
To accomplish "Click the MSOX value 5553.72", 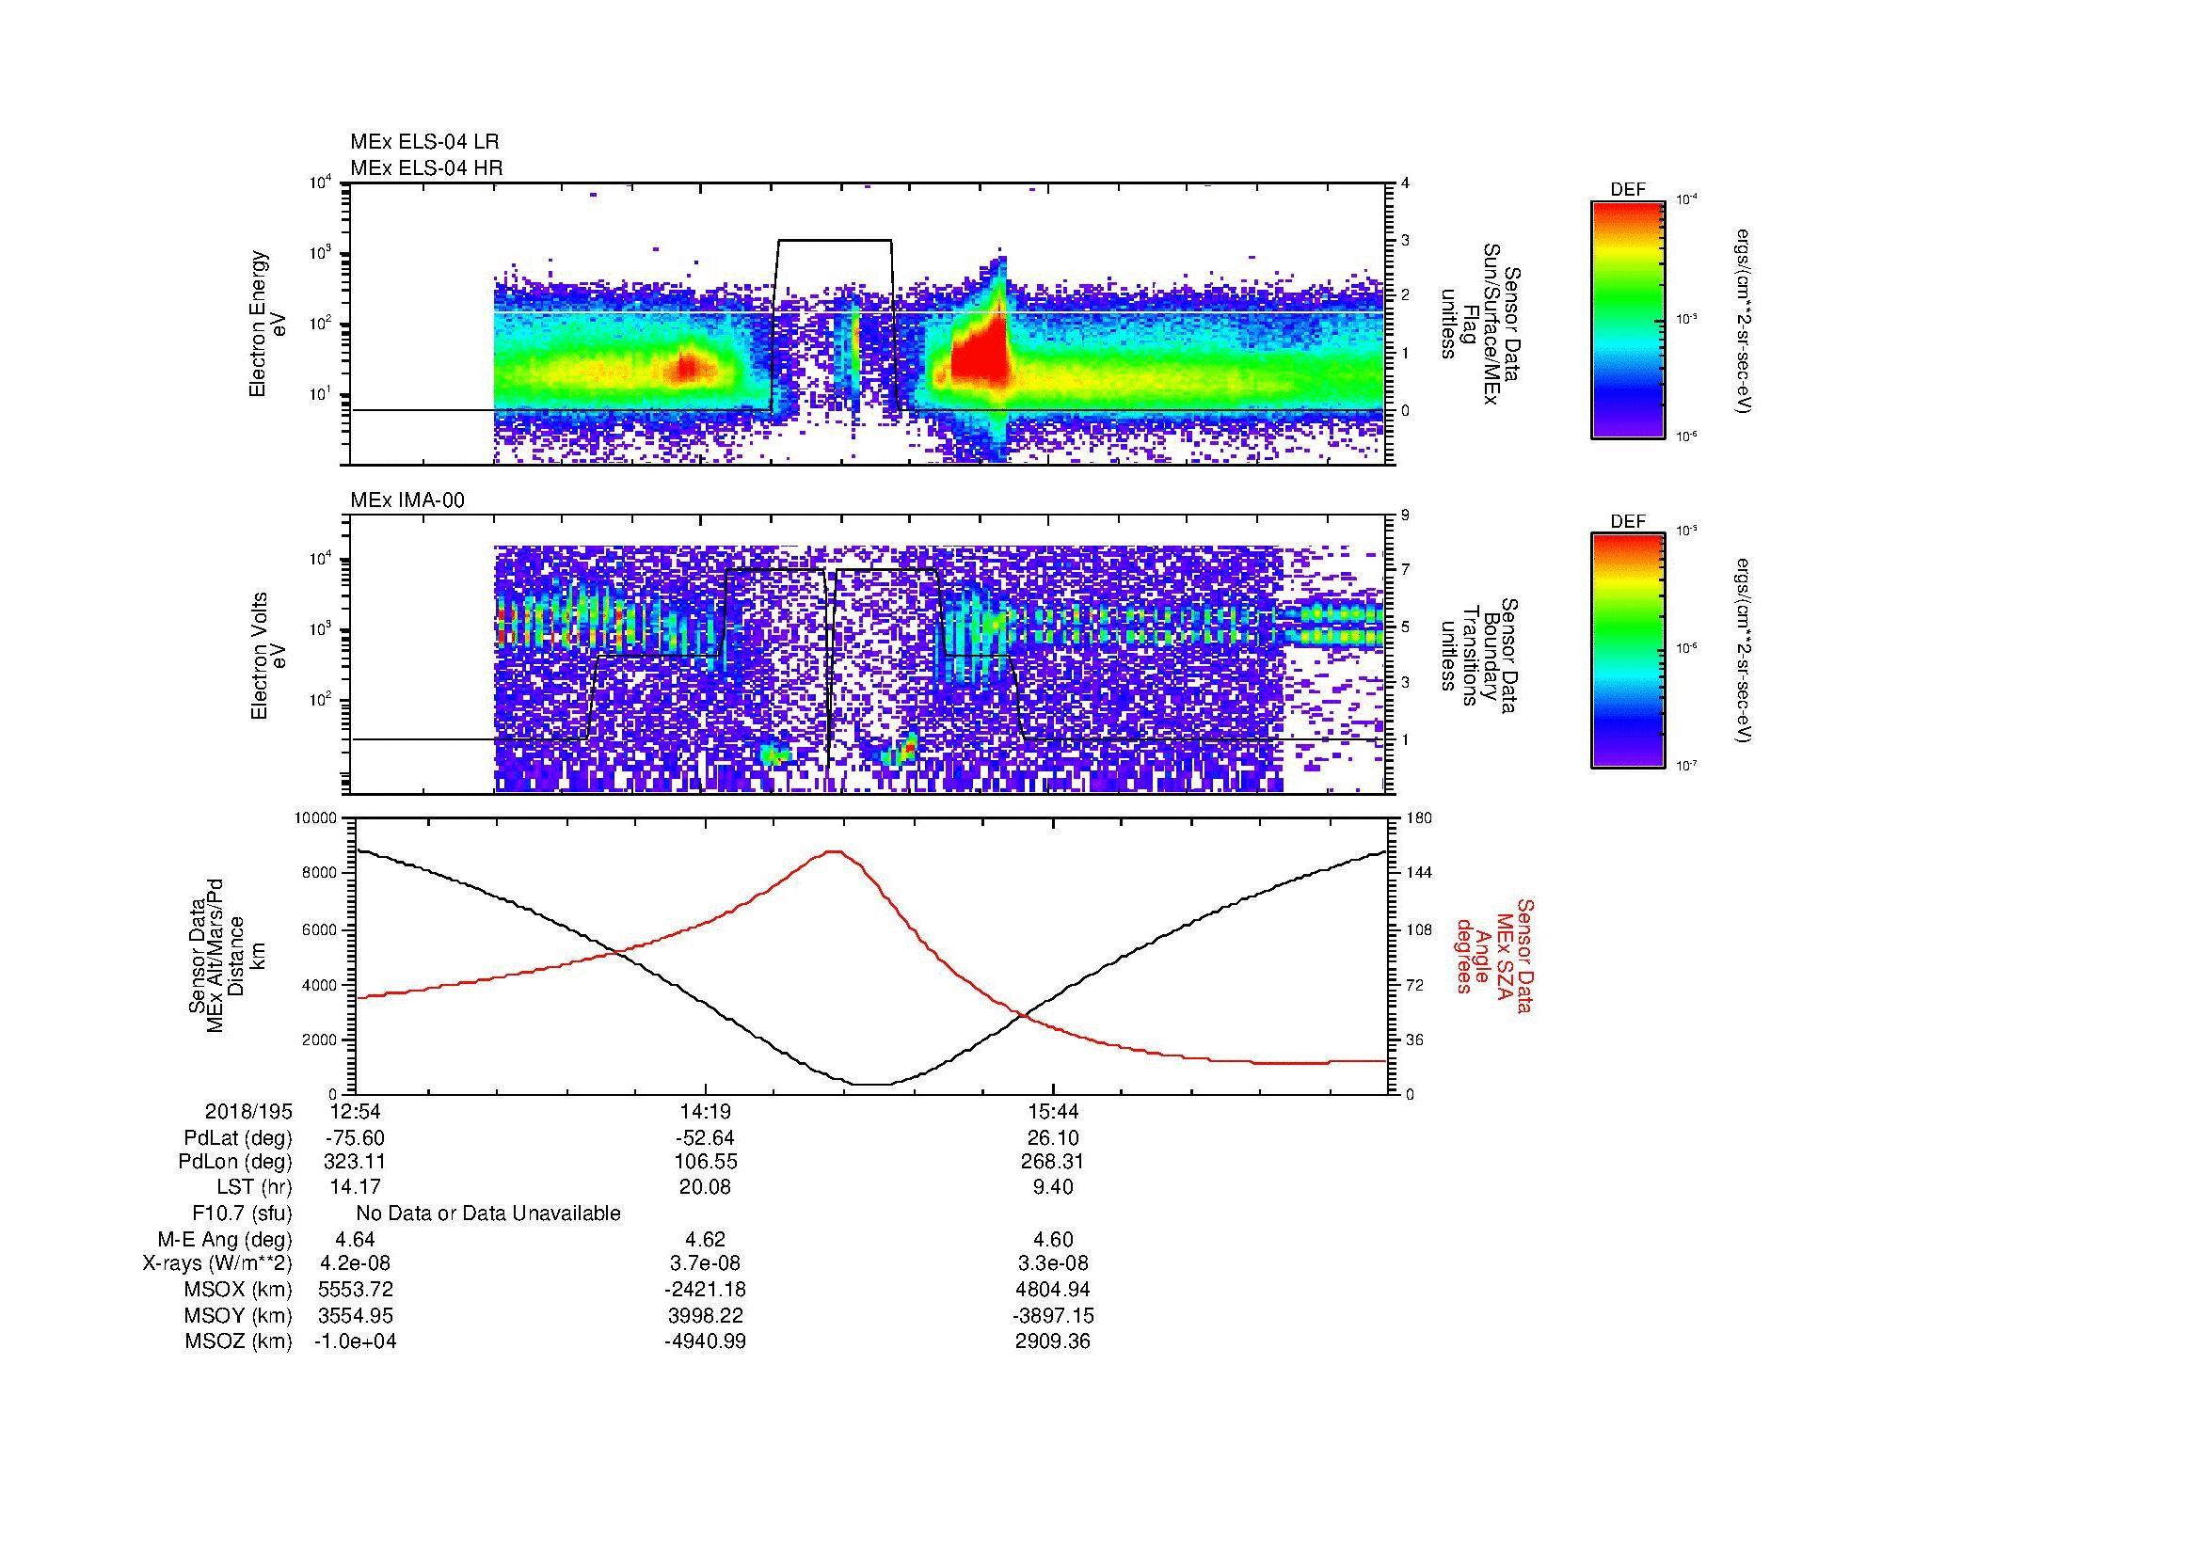I will point(355,1290).
